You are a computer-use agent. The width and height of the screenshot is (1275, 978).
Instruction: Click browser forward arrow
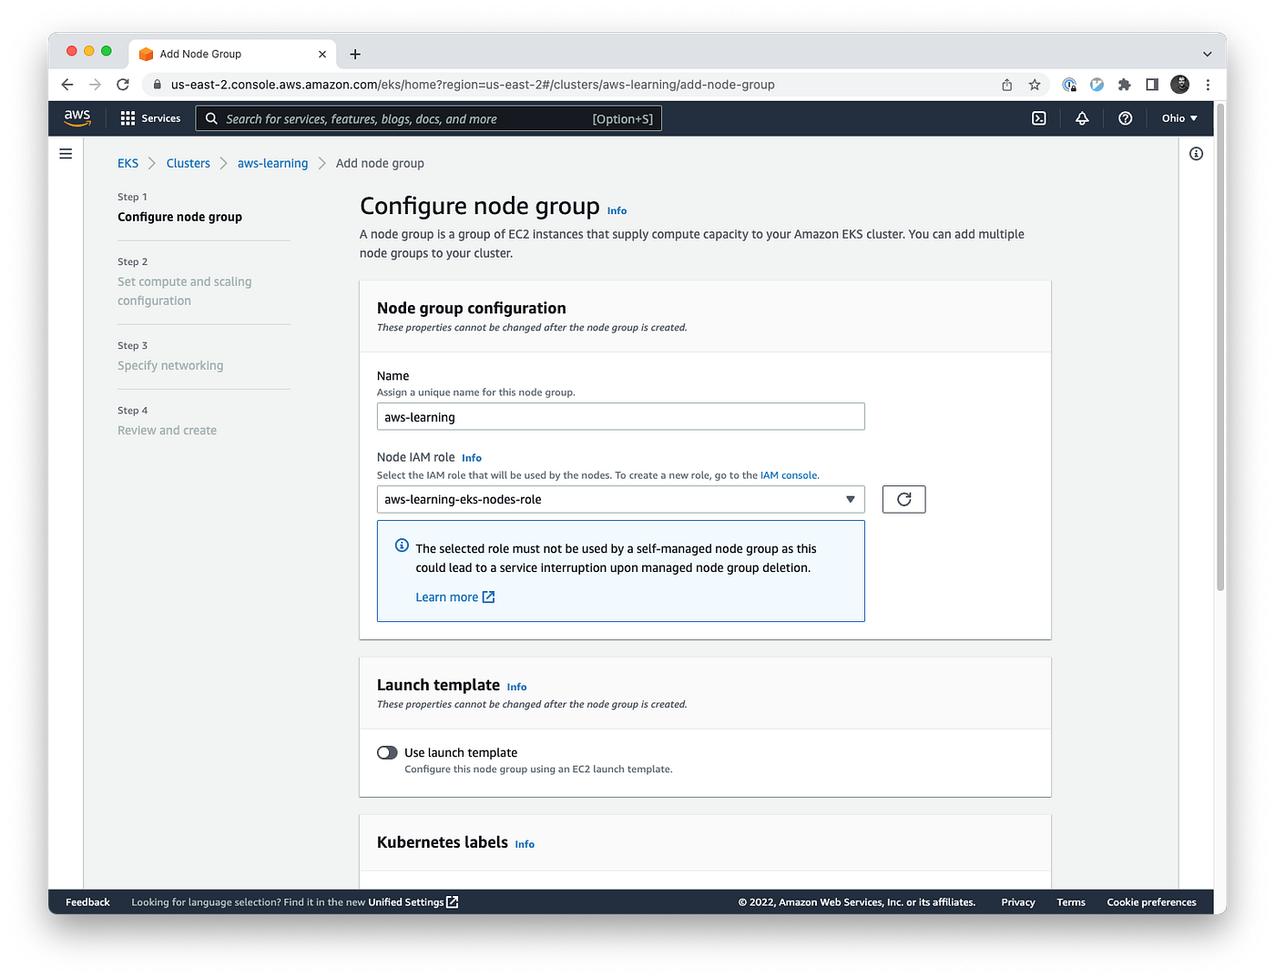pos(95,85)
